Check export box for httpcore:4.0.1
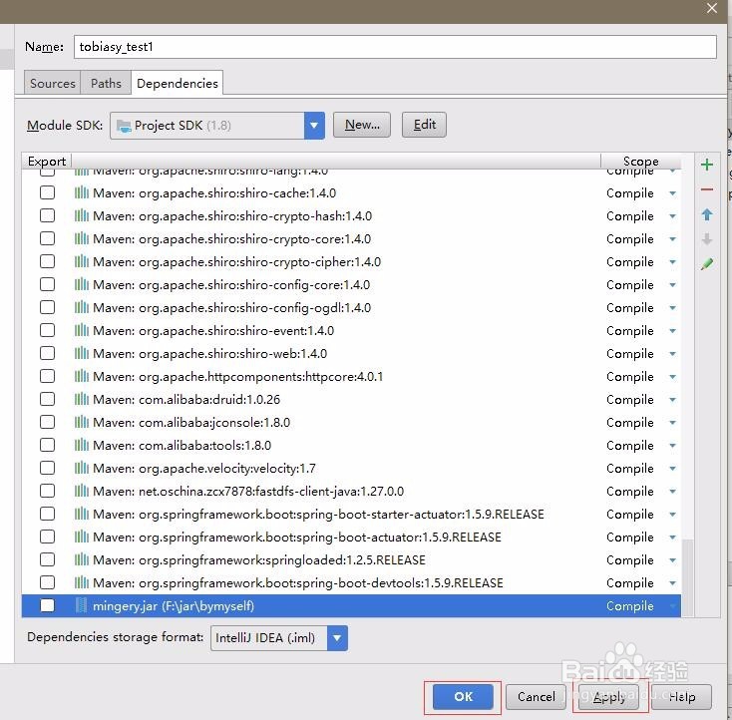The width and height of the screenshot is (732, 720). click(47, 376)
